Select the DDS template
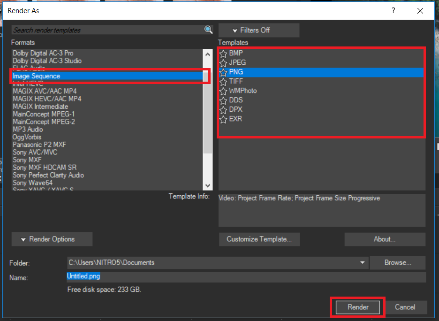Viewport: 439px width, 321px height. (321, 100)
